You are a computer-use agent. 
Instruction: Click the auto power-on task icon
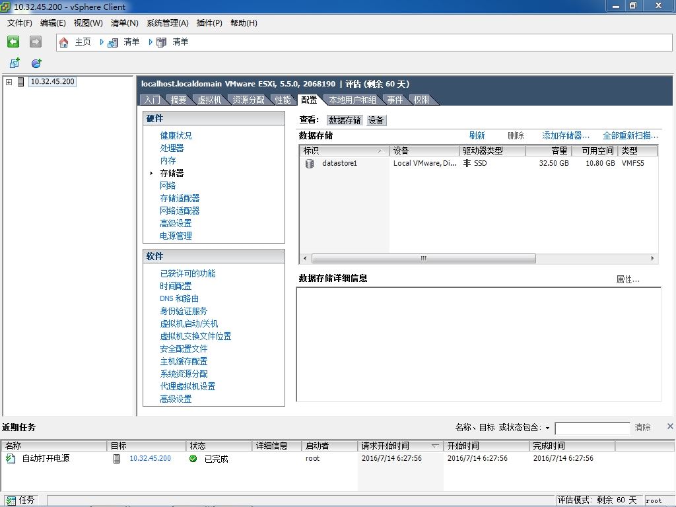pos(11,458)
